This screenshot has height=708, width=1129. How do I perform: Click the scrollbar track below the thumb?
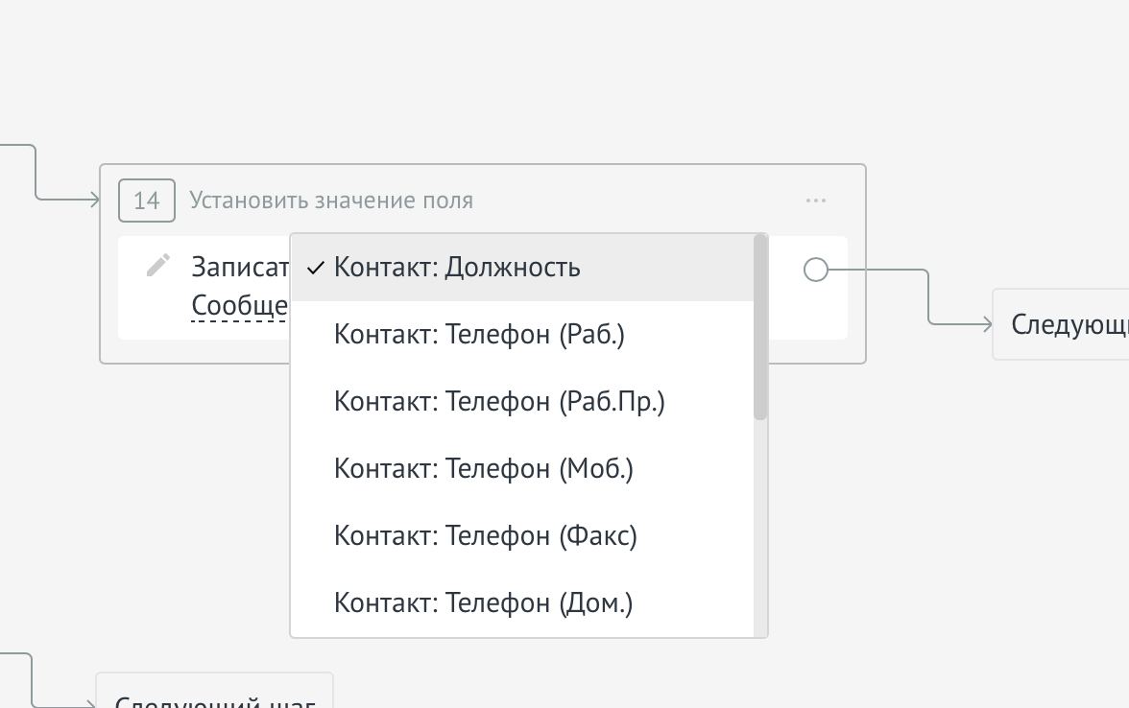pyautogui.click(x=760, y=528)
